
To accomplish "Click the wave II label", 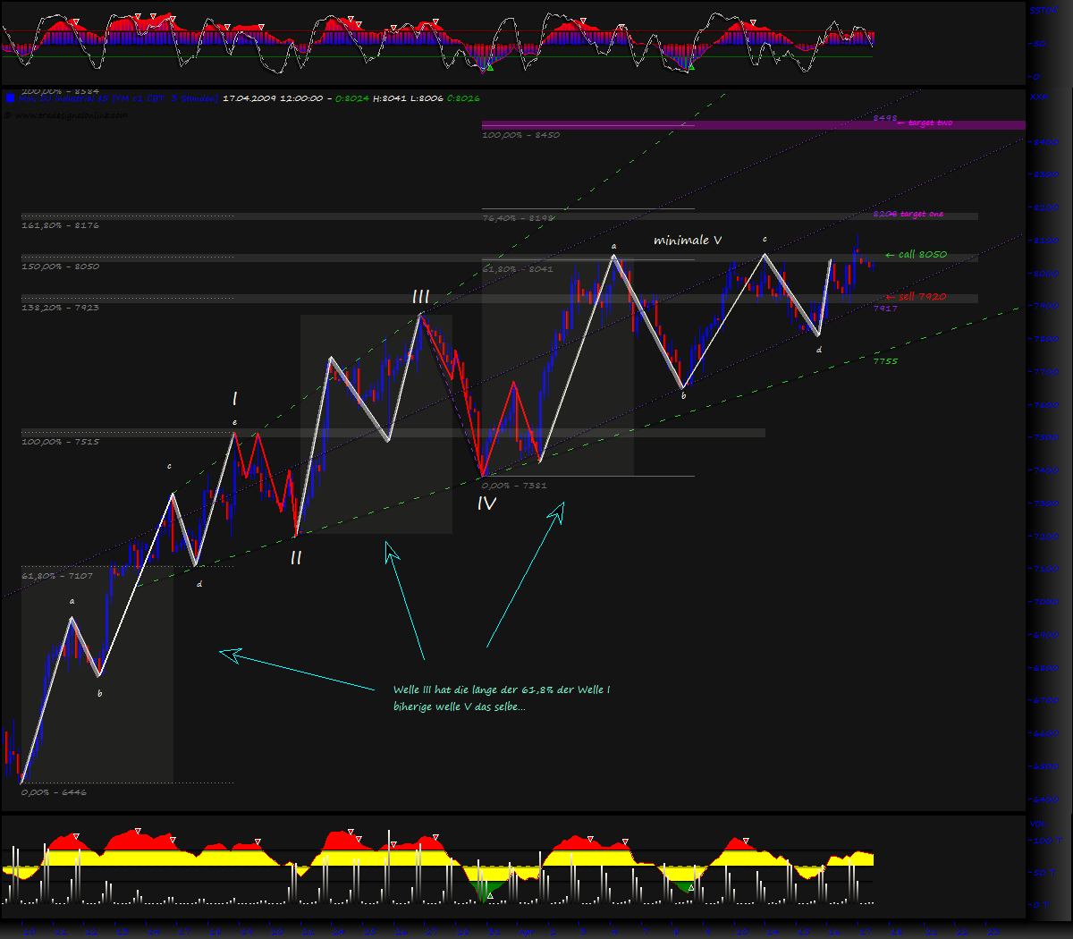I will click(x=296, y=558).
